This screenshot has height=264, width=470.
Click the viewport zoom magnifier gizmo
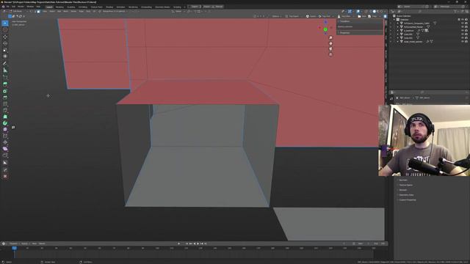pyautogui.click(x=330, y=38)
